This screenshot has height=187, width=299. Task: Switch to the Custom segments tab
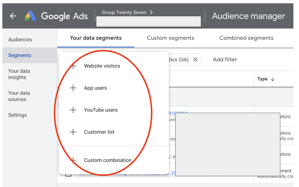170,38
